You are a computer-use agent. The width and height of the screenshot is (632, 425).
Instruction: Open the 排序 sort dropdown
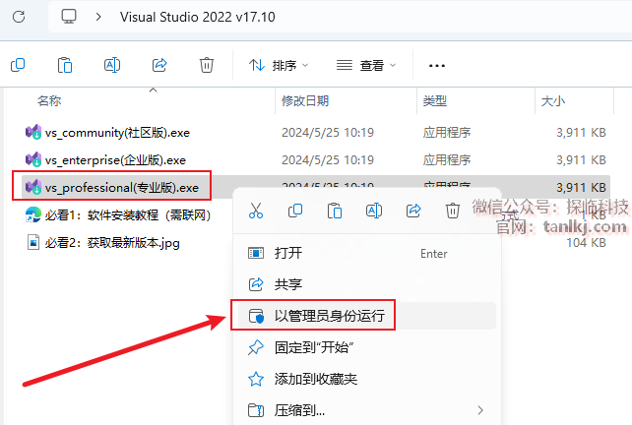point(279,65)
